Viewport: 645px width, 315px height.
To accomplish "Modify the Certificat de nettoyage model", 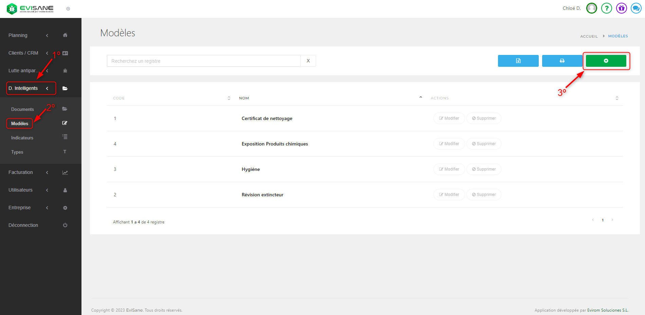I will [x=449, y=118].
